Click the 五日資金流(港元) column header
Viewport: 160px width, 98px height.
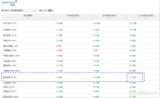[x=109, y=16]
